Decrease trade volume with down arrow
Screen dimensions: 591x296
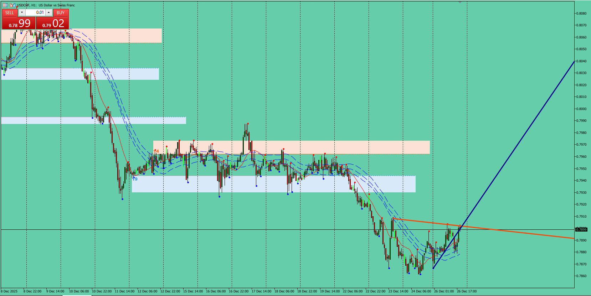coord(22,13)
